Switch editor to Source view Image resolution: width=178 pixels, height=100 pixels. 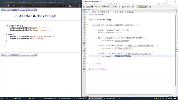tap(84, 12)
